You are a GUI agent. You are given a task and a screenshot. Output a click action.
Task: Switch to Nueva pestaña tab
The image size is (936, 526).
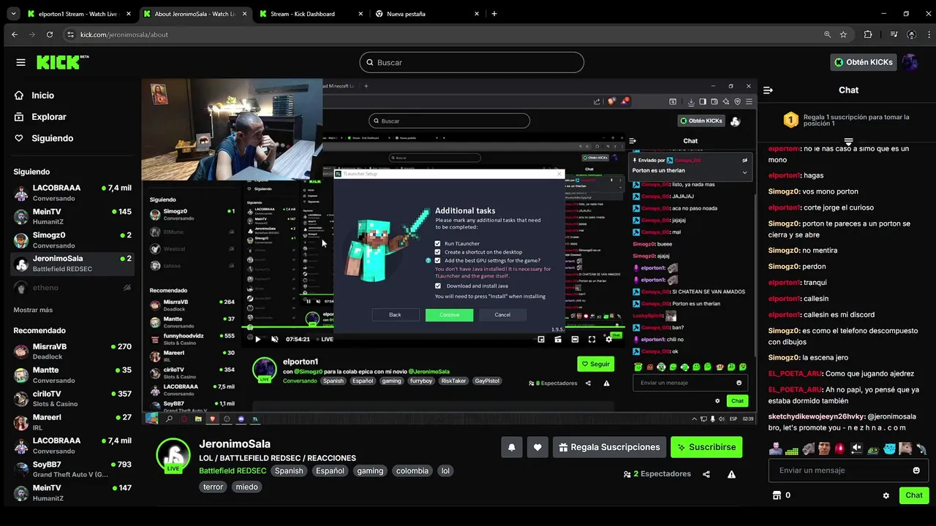pyautogui.click(x=427, y=14)
